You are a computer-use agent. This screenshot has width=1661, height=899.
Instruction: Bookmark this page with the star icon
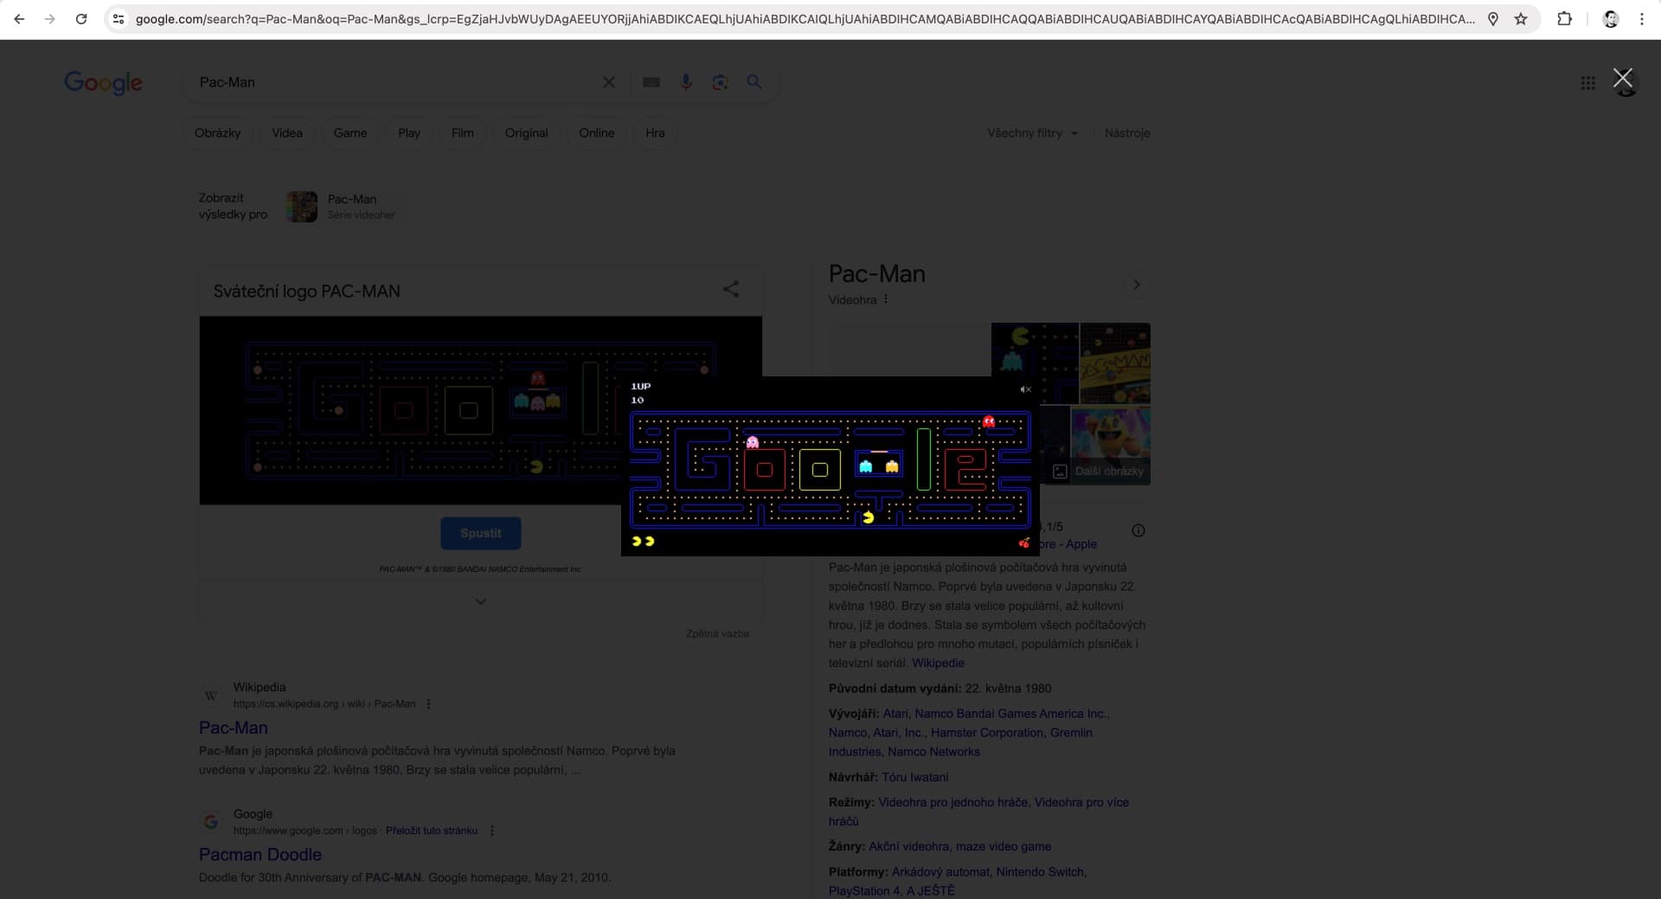click(1521, 19)
